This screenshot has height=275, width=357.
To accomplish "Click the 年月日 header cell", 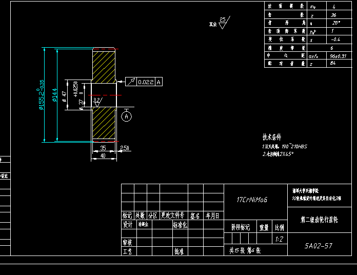I will point(213,215).
